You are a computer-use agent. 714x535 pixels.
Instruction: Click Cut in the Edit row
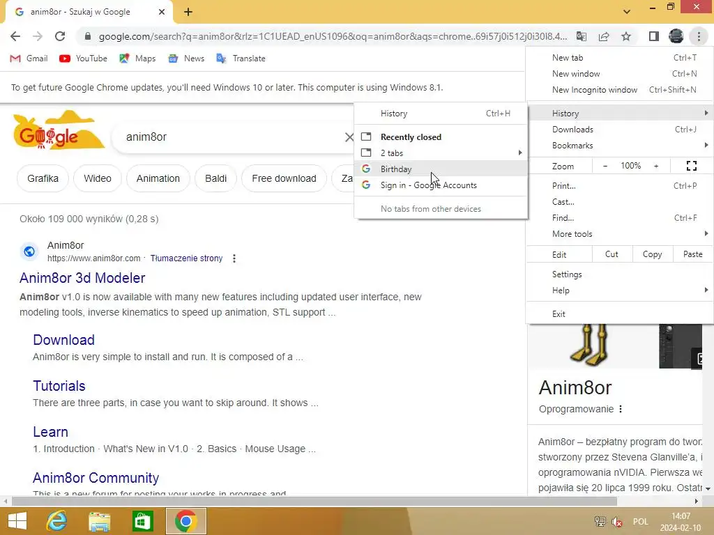612,254
